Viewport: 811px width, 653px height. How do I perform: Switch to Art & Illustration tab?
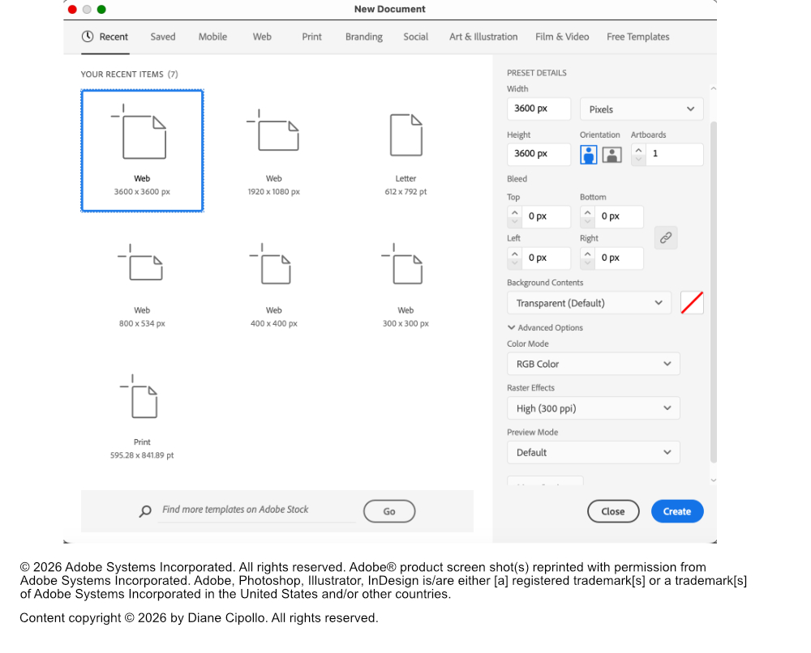tap(483, 36)
